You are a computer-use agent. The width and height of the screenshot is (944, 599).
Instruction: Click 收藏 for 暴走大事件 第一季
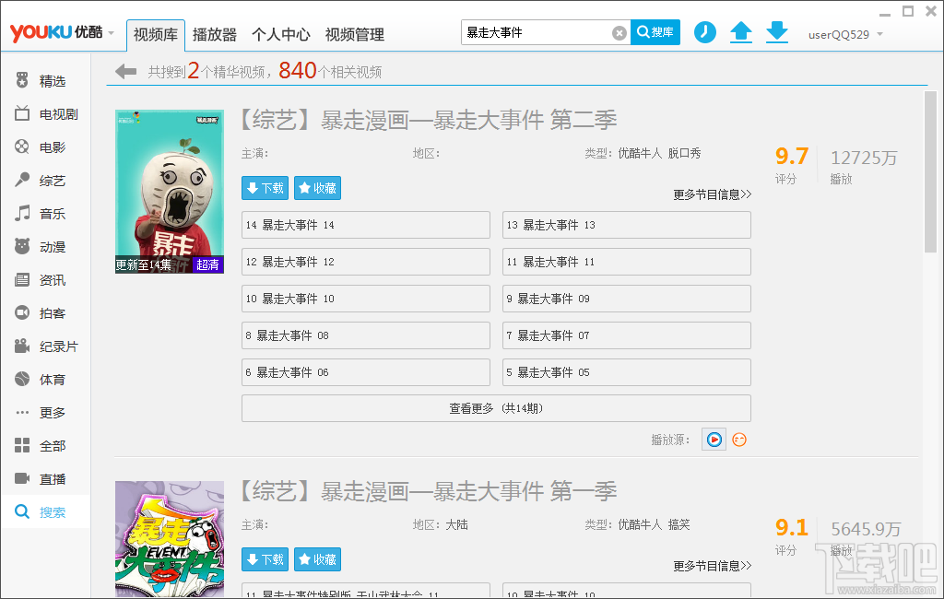coord(317,559)
